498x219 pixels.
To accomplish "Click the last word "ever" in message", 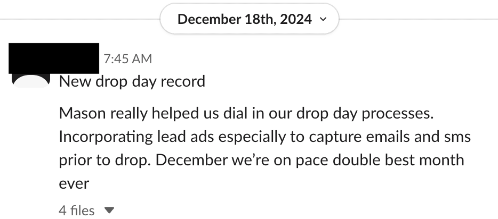I will point(73,183).
